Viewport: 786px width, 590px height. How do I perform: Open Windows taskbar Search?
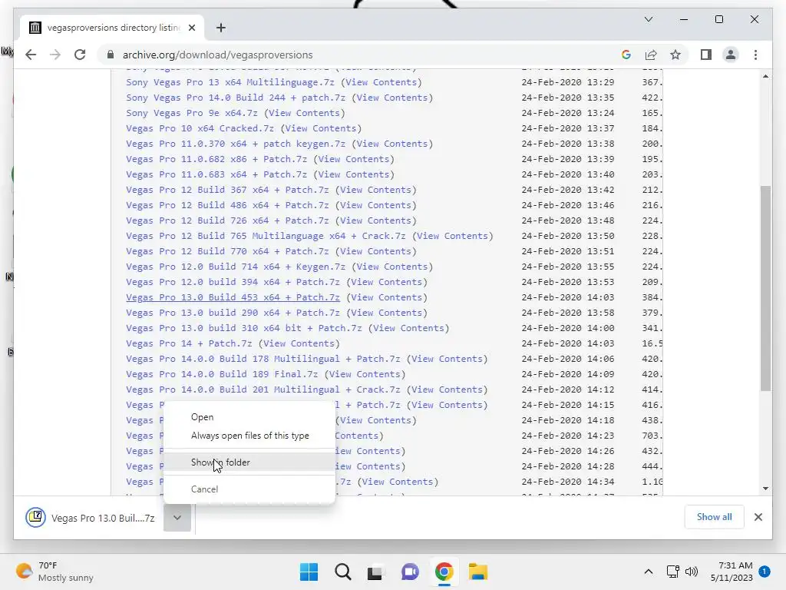tap(343, 572)
